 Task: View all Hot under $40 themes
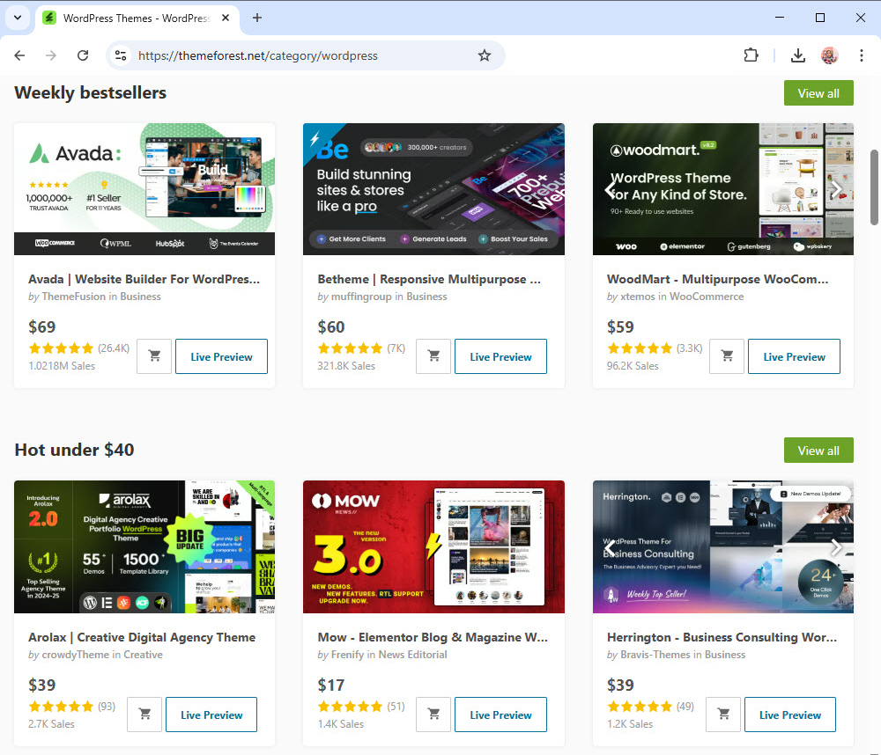818,451
